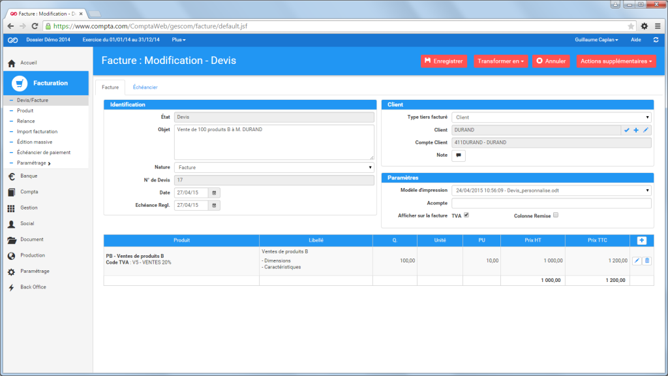Image resolution: width=668 pixels, height=376 pixels.
Task: Create a new client with the plus icon
Action: tap(635, 130)
